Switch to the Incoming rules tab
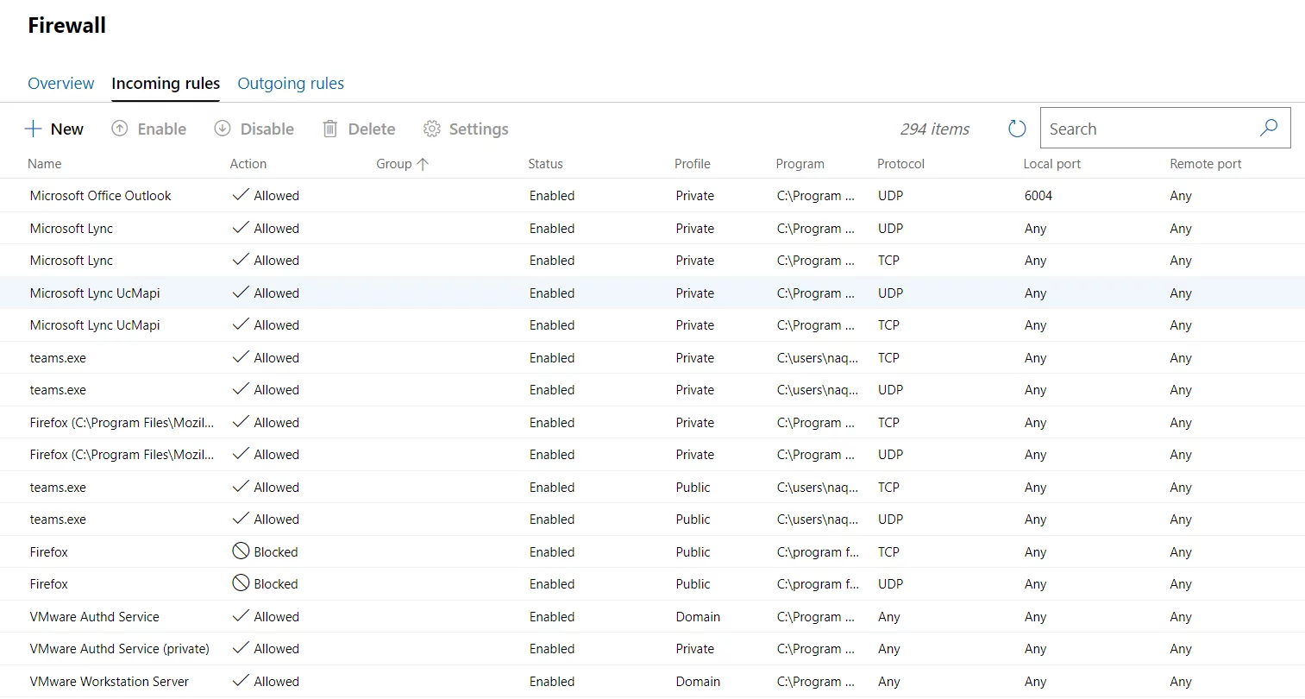This screenshot has height=699, width=1305. tap(166, 83)
